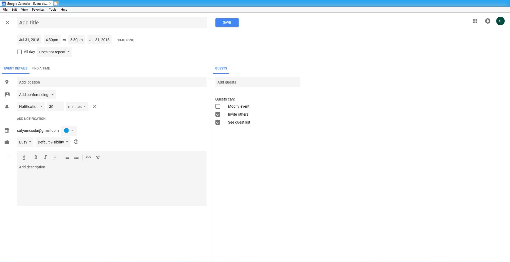
Task: Toggle bold formatting in description
Action: click(x=36, y=157)
